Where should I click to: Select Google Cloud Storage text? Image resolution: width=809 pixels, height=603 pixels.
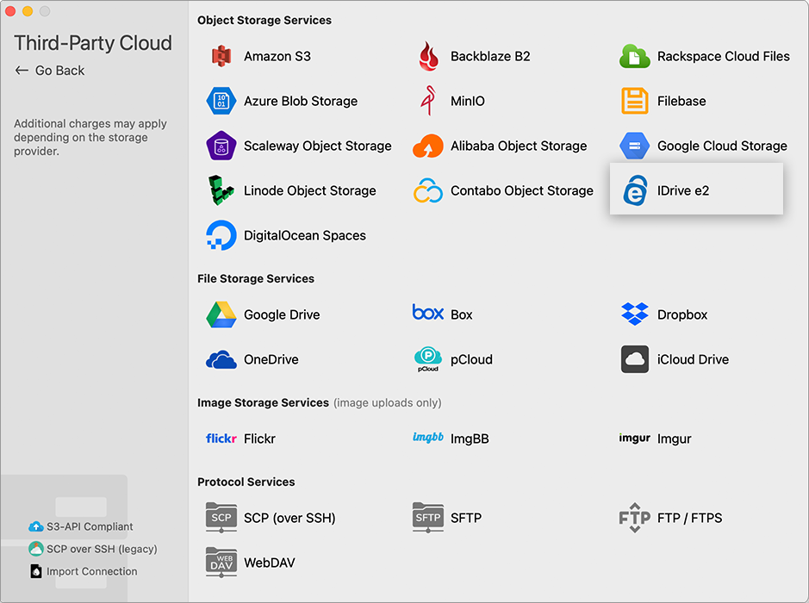tap(722, 146)
